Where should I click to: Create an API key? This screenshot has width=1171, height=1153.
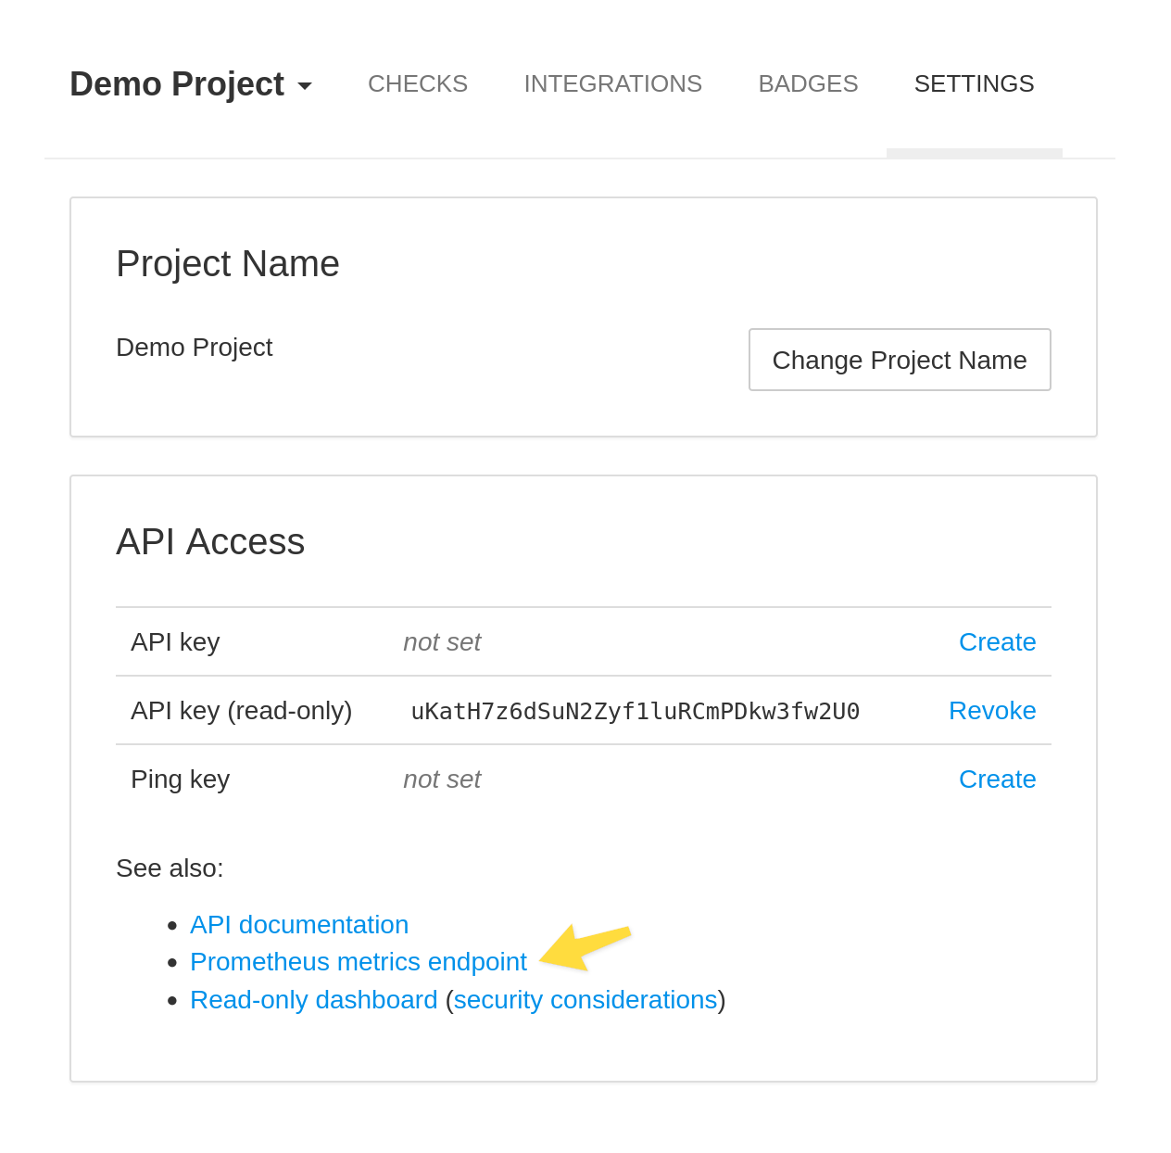click(997, 640)
